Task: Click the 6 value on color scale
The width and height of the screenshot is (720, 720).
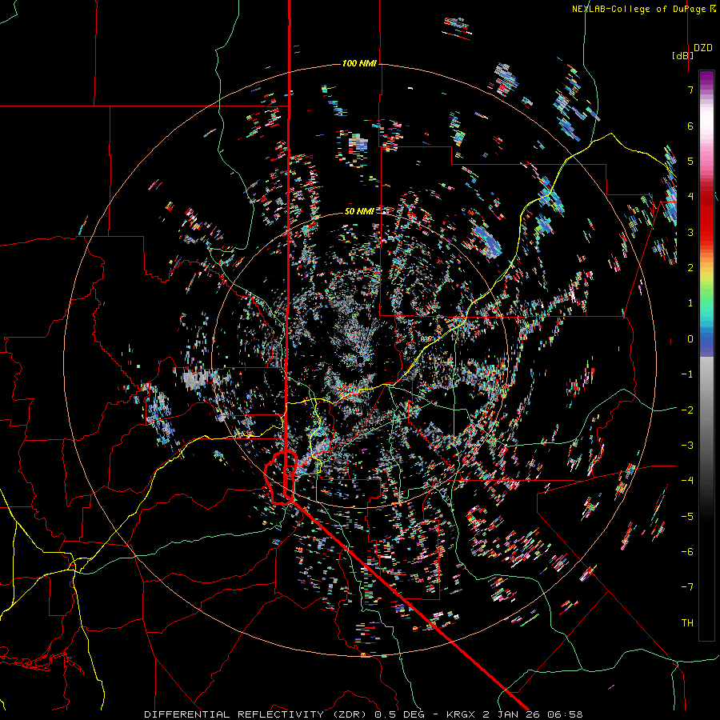Action: [690, 126]
